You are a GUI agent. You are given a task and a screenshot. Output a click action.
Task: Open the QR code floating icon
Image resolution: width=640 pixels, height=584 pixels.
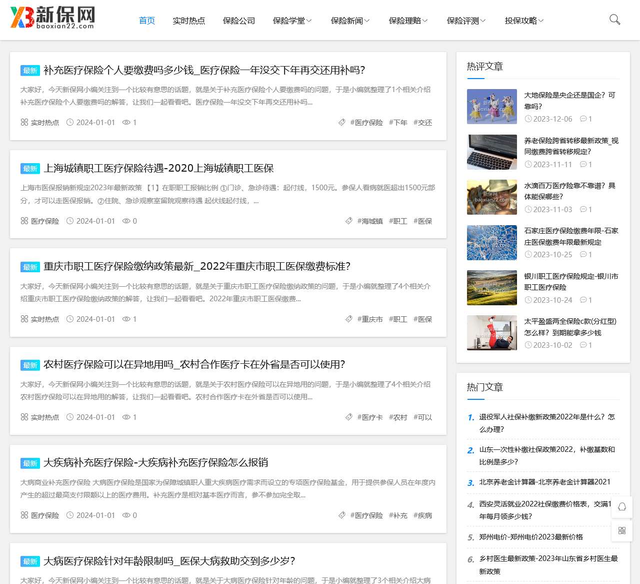click(622, 530)
